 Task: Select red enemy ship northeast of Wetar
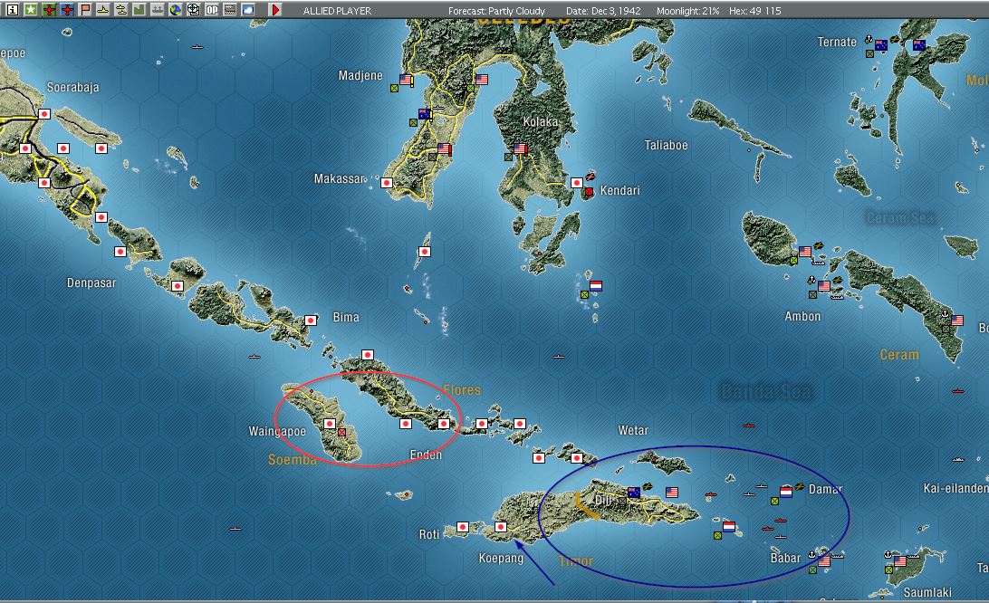[749, 426]
